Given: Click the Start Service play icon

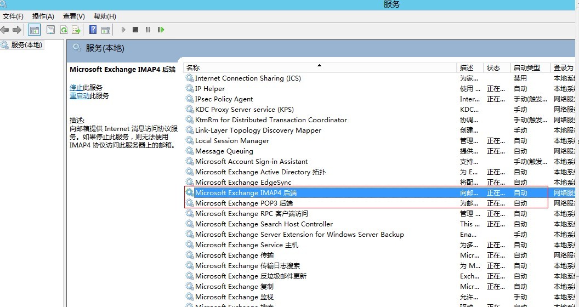Looking at the screenshot, I should pos(123,30).
